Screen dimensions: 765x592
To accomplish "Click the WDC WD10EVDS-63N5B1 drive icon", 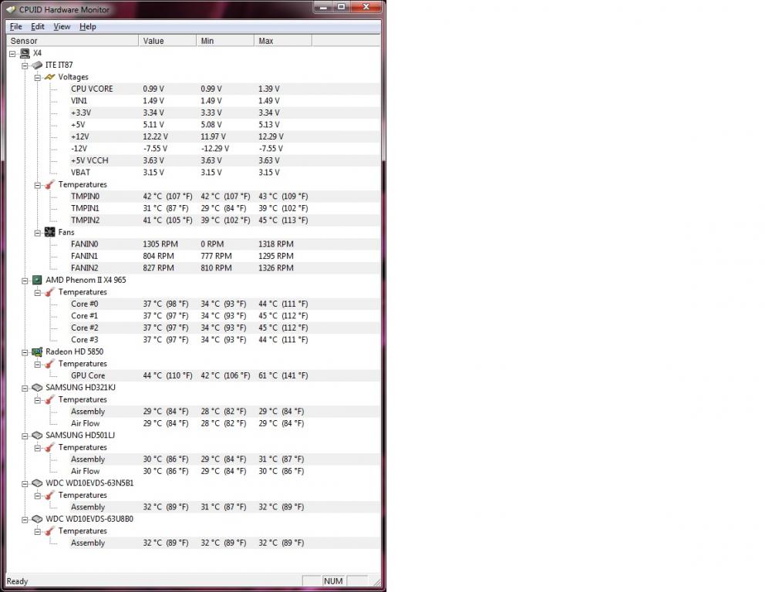I will tap(37, 483).
